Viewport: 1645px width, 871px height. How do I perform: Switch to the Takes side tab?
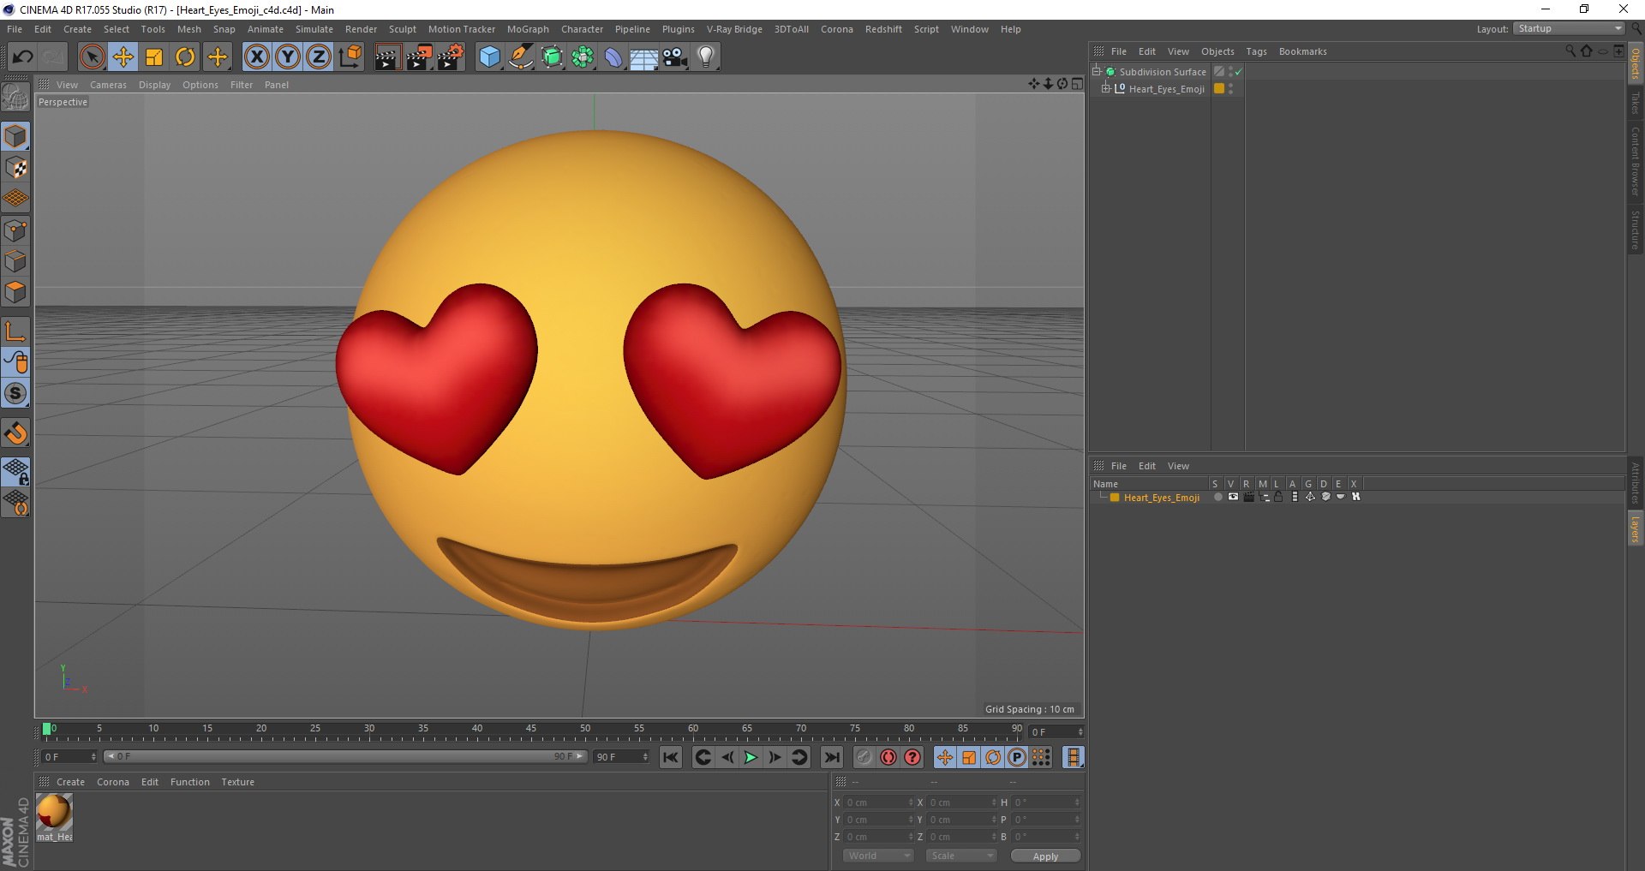1635,103
